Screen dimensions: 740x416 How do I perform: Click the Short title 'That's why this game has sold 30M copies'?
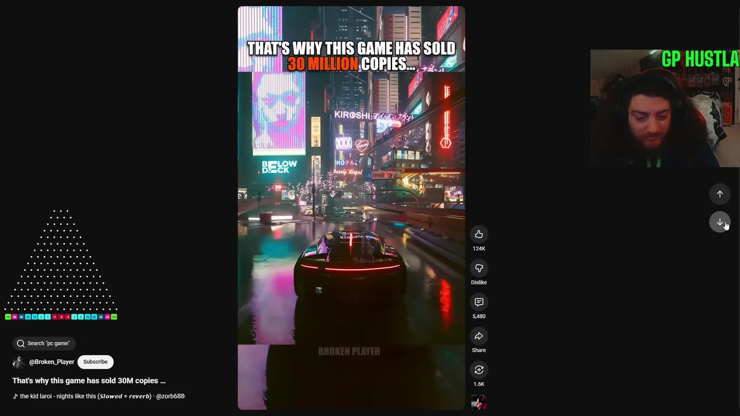pyautogui.click(x=89, y=381)
